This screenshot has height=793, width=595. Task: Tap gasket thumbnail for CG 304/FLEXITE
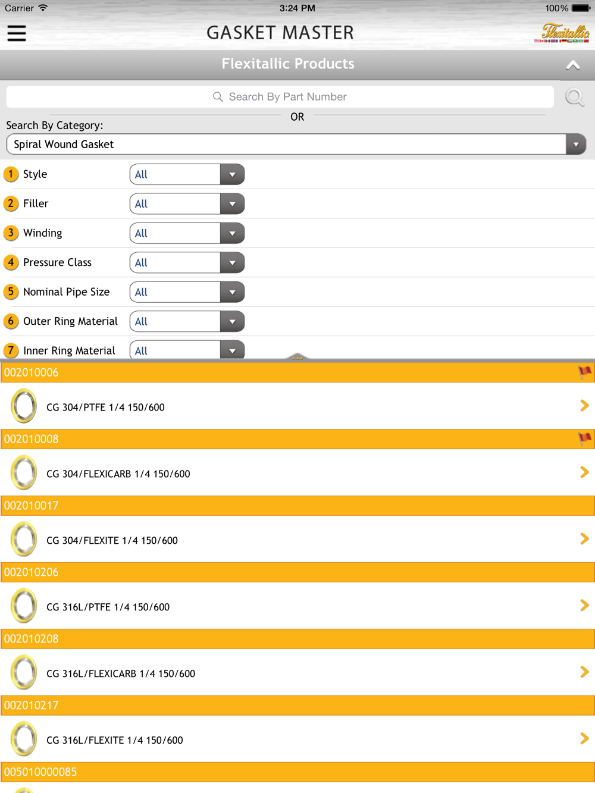coord(24,540)
